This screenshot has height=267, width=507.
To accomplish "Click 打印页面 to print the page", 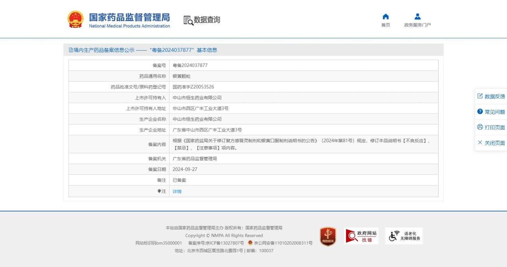I will [491, 128].
